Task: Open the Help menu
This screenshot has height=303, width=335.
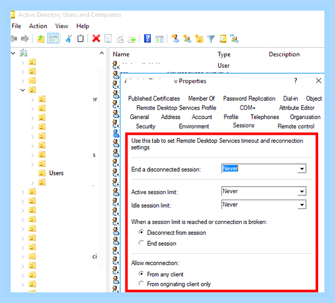Action: click(x=83, y=26)
